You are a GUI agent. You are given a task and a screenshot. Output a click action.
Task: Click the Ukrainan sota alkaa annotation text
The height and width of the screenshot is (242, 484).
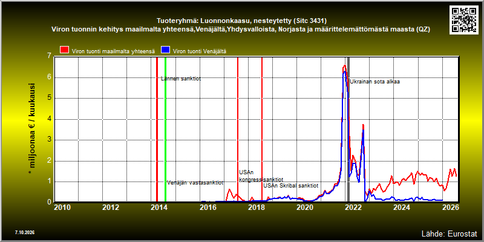point(374,82)
